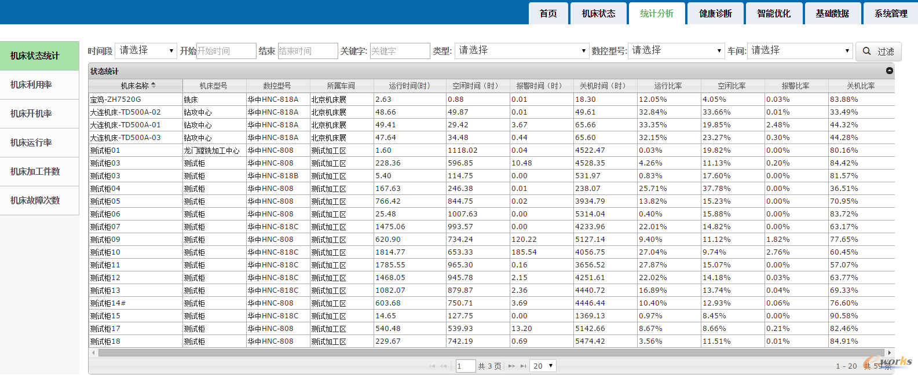
Task: Sort by 空闲比率 column header
Action: [x=733, y=86]
